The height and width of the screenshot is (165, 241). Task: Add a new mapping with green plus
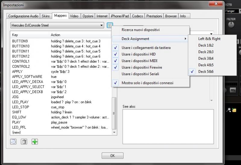point(35,142)
